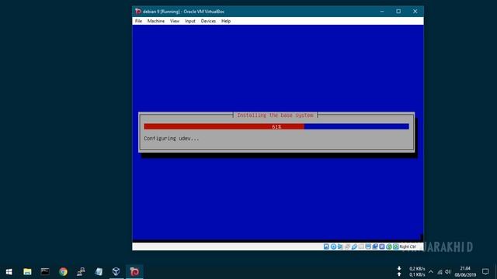Launch Google Chrome from the taskbar

point(63,272)
